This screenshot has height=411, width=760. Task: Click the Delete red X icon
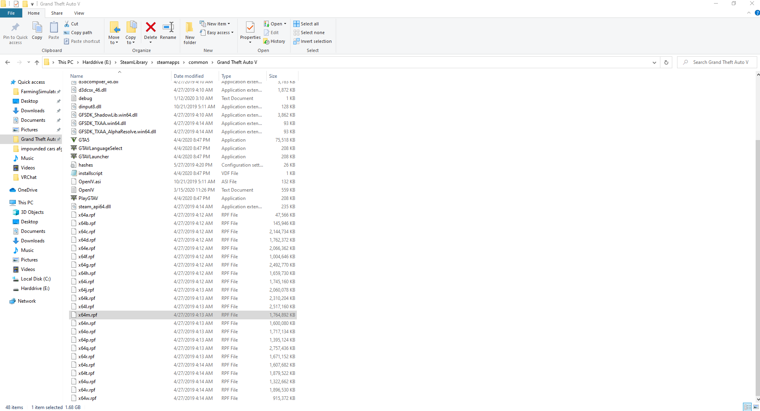150,27
